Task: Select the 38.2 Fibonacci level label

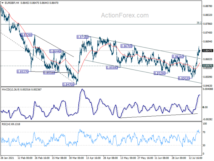Action: [199, 23]
